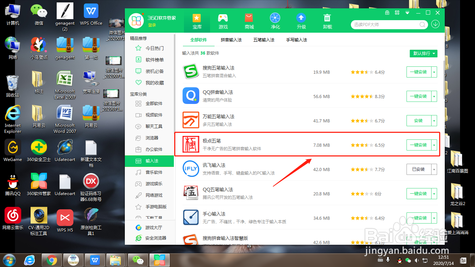Click the 讯飞输入法 iFLY icon
475x267 pixels.
(x=191, y=169)
